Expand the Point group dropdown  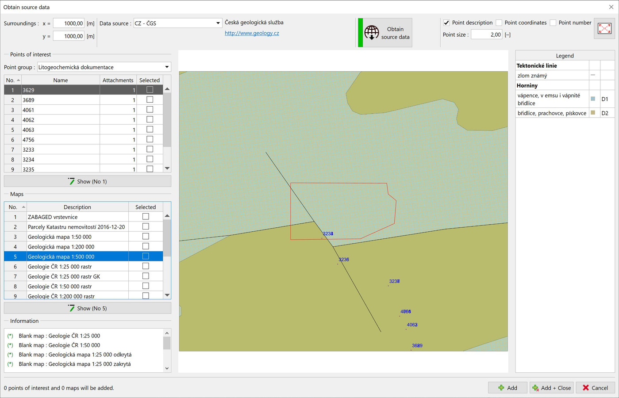[x=167, y=67]
